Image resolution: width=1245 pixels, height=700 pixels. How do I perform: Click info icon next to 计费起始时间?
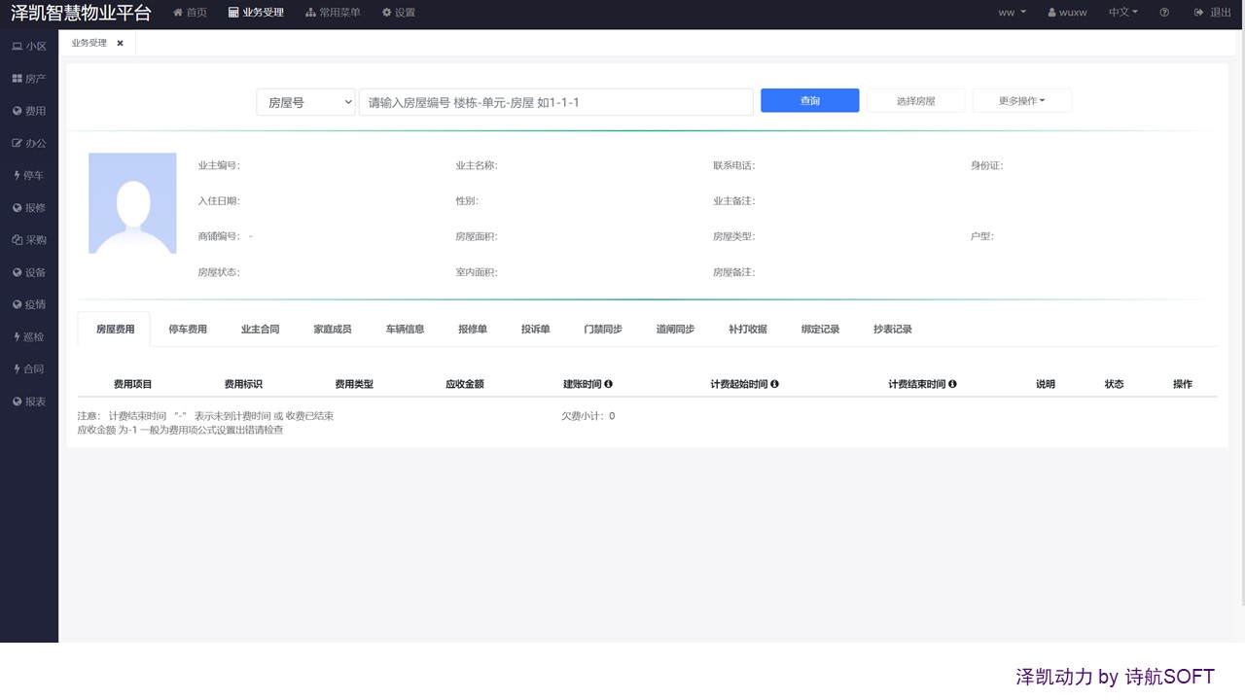[x=774, y=384]
